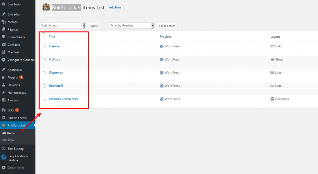Viewport: 318px width, 174px height.
Task: Click the WordPress provider icon in Ciencia row
Action: pos(162,46)
